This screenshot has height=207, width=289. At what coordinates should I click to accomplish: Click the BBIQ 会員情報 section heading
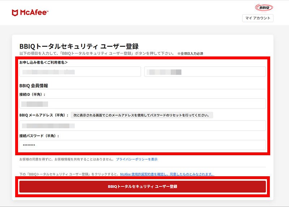34,86
